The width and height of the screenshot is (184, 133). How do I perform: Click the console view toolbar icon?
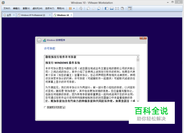tap(130, 8)
